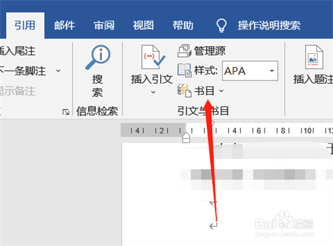Open the APA style combo box
333x246 pixels.
250,71
